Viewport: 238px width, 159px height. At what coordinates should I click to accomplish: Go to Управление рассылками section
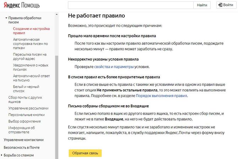[28, 108]
